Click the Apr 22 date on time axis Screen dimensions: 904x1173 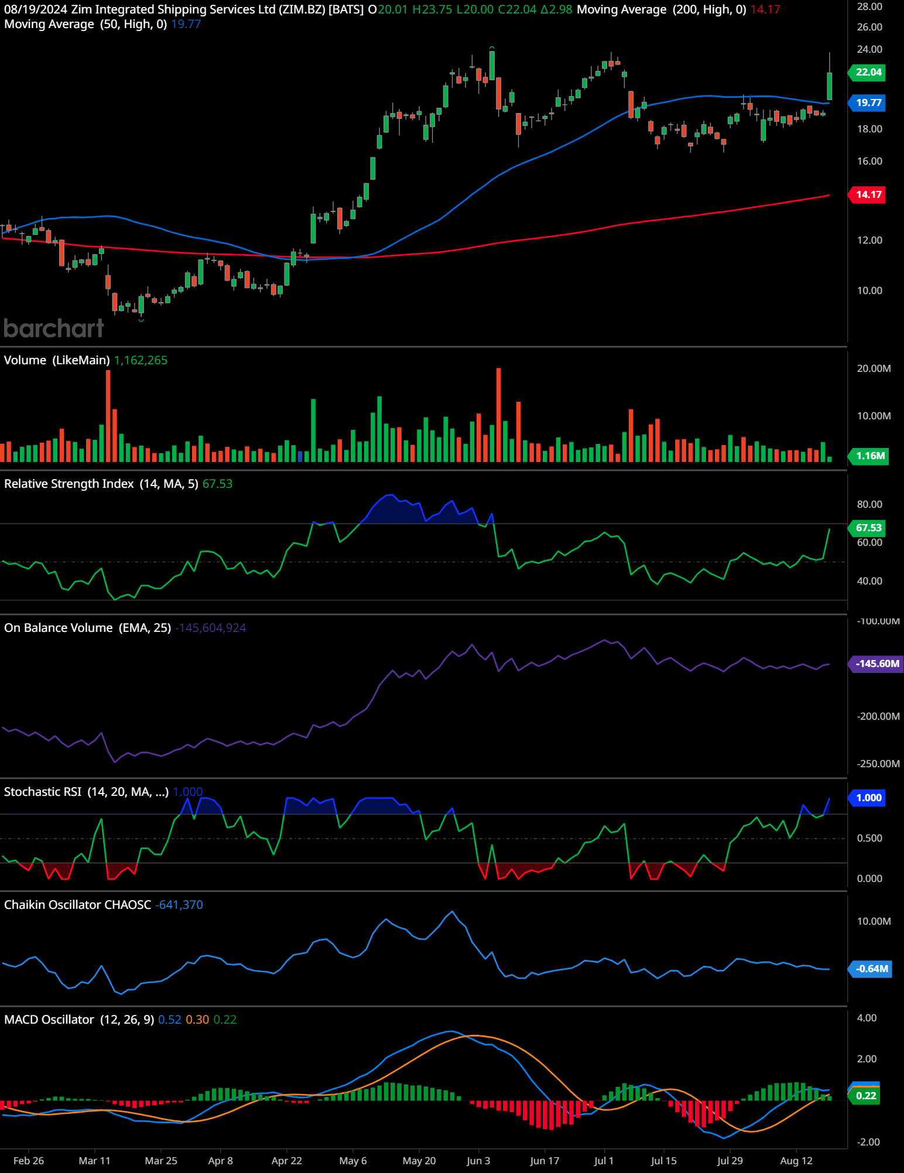(287, 1161)
